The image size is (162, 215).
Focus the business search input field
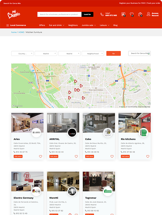pyautogui.click(x=59, y=14)
